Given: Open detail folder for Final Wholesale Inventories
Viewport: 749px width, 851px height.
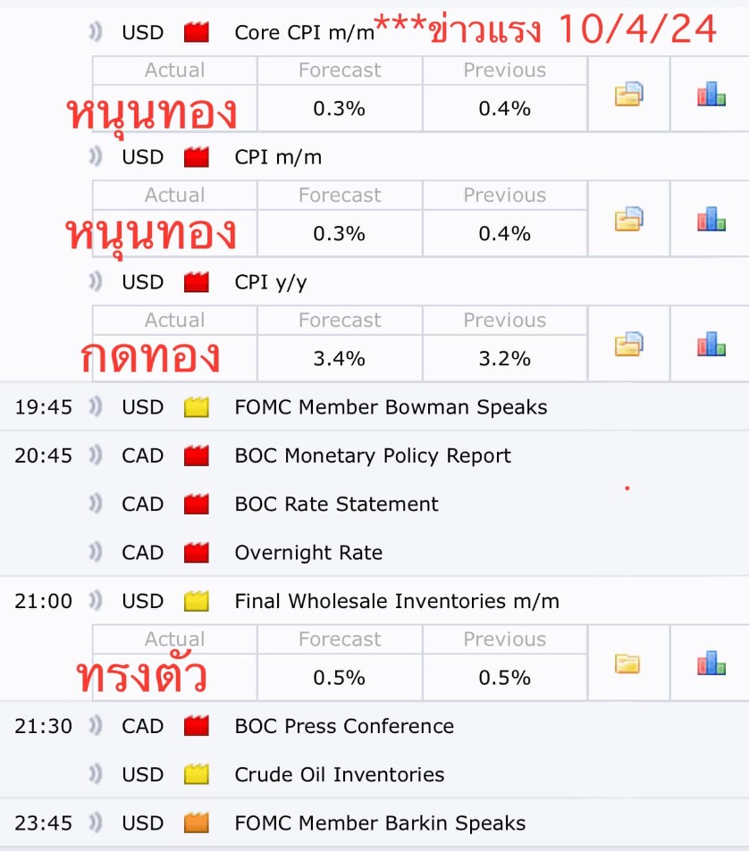Looking at the screenshot, I should (628, 663).
